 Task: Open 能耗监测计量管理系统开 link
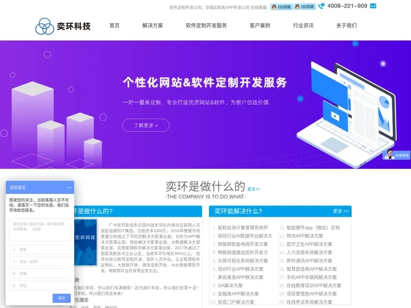tap(243, 228)
